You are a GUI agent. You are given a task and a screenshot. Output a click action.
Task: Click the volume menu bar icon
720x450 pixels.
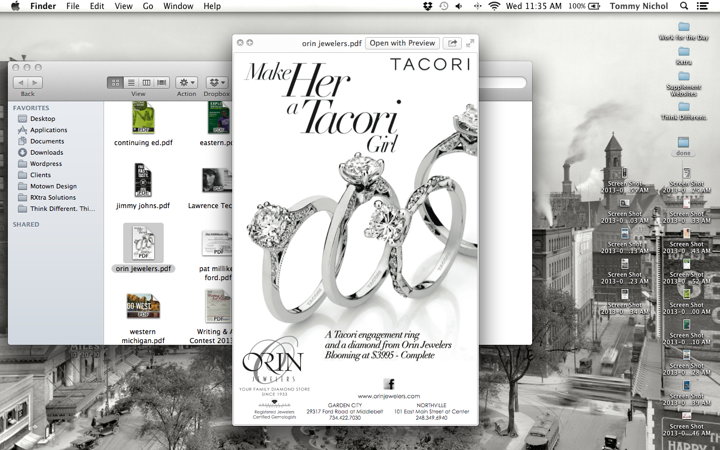[459, 6]
